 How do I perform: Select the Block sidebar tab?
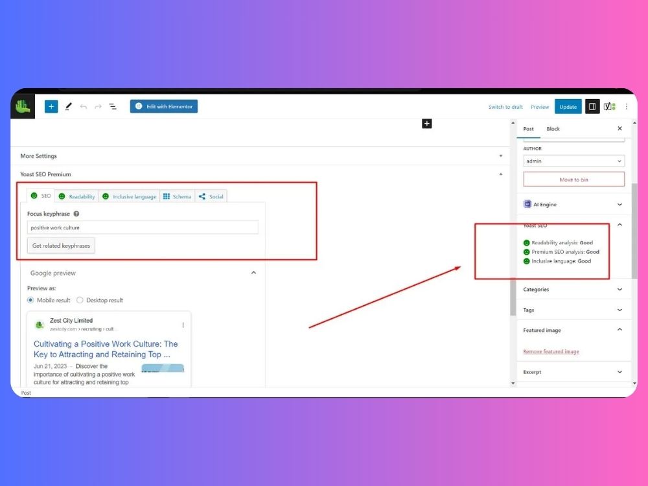click(553, 129)
